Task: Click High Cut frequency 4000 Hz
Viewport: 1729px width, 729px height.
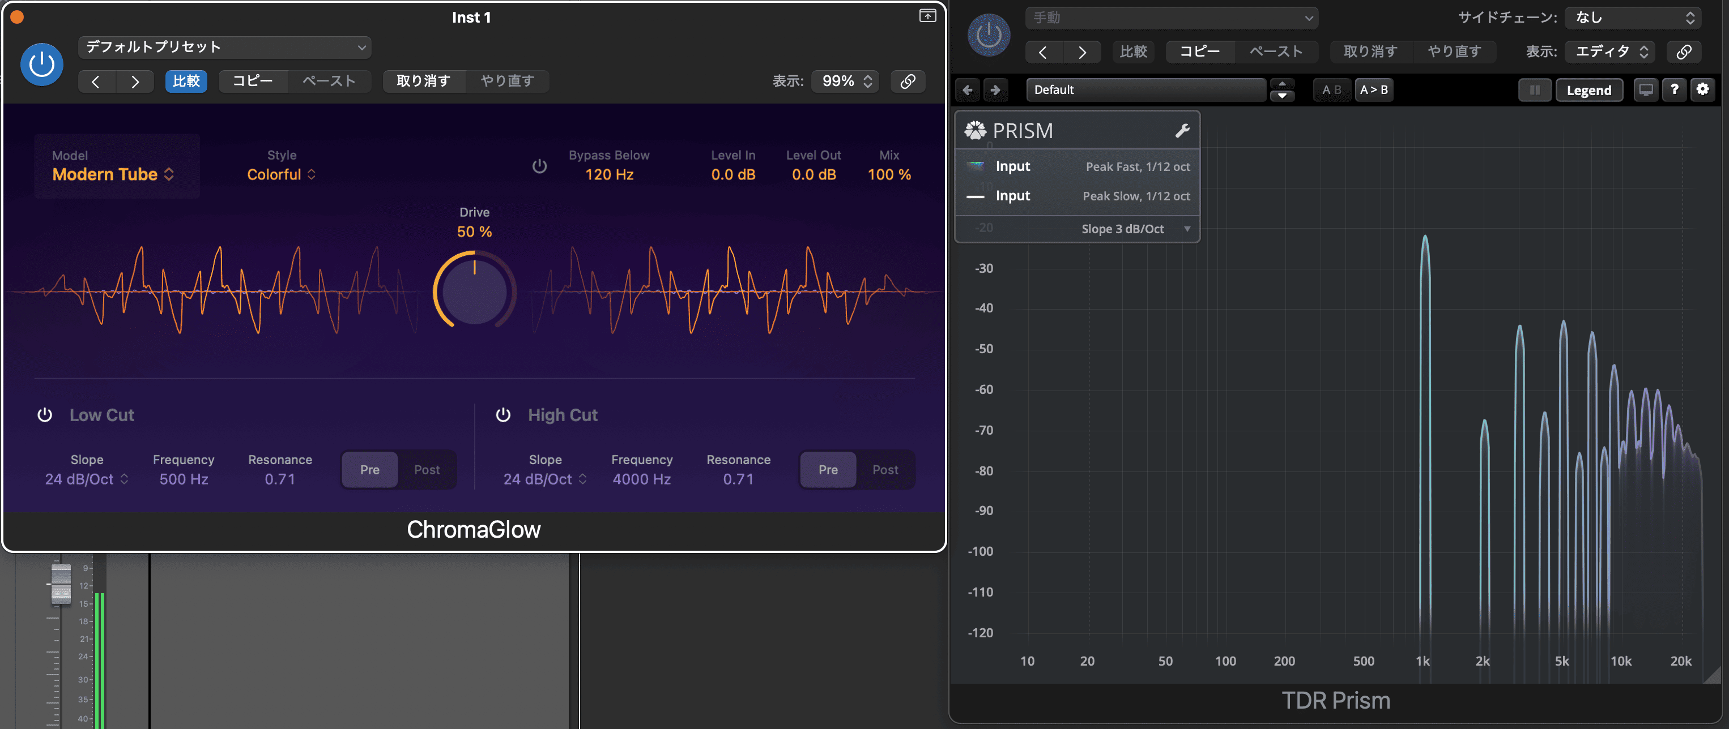Action: click(642, 479)
